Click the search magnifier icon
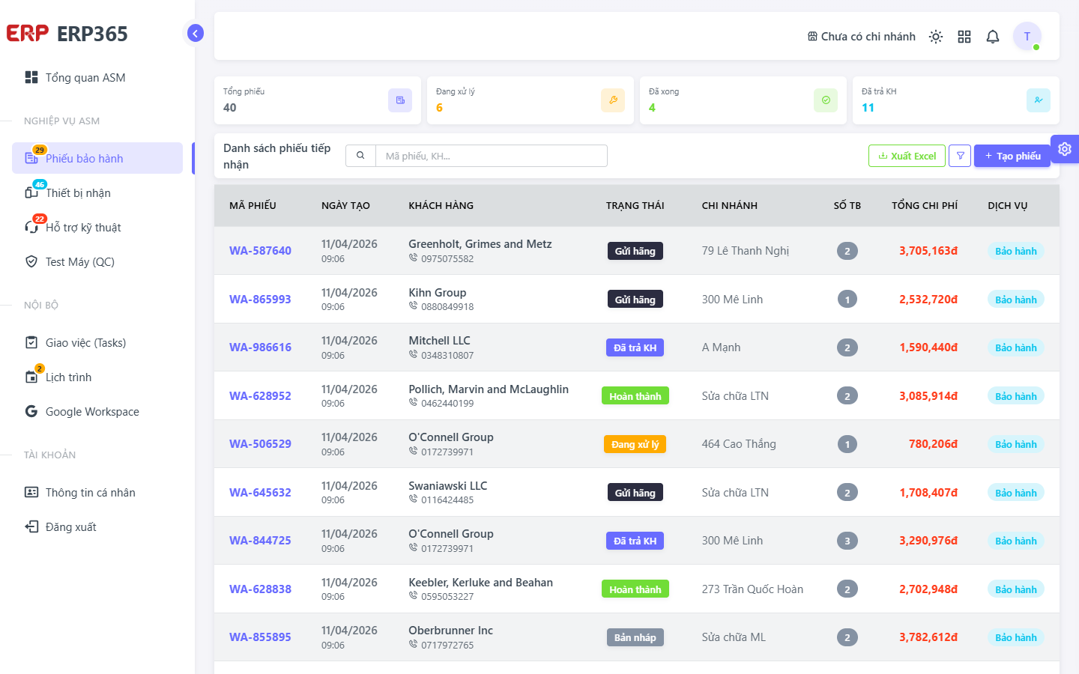 tap(360, 156)
